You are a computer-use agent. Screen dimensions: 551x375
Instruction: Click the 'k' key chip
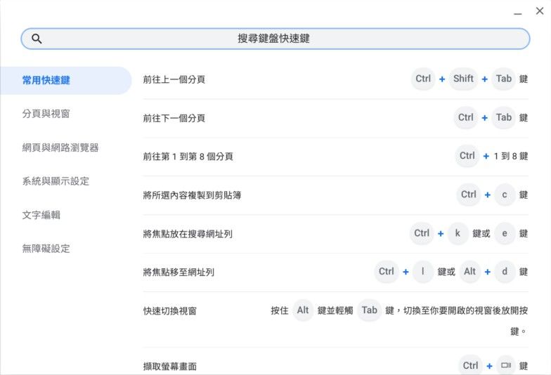pos(458,233)
